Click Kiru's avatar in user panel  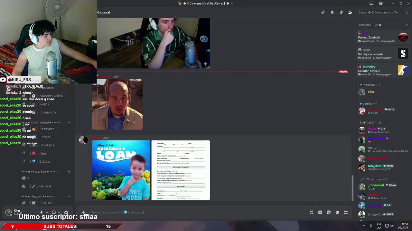8,212
